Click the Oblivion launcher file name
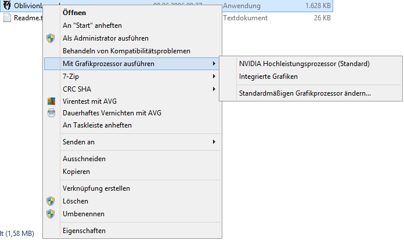This screenshot has height=240, width=404. [28, 6]
